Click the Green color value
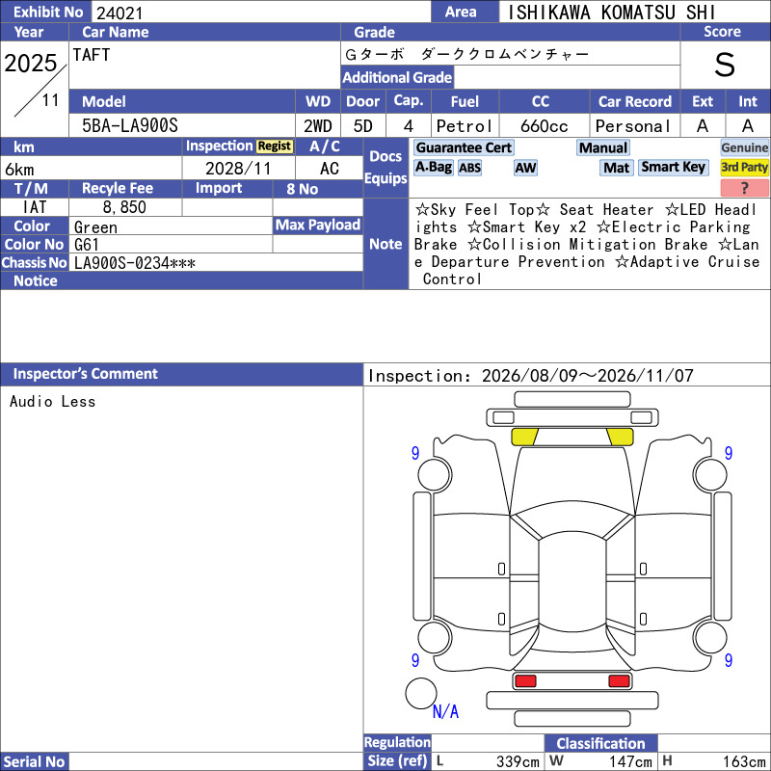Viewport: 771px width, 771px height. tap(95, 227)
